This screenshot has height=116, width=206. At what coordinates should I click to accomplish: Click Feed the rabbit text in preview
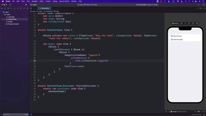[178, 40]
